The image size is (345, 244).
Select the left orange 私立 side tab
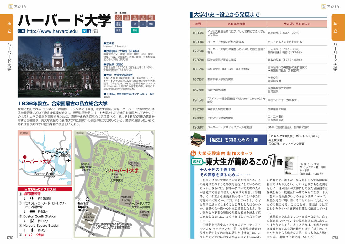7,28
